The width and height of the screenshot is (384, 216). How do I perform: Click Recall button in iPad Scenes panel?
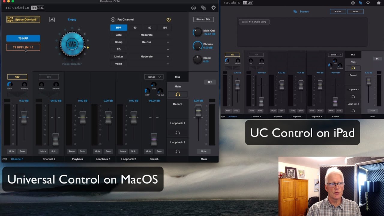338,11
